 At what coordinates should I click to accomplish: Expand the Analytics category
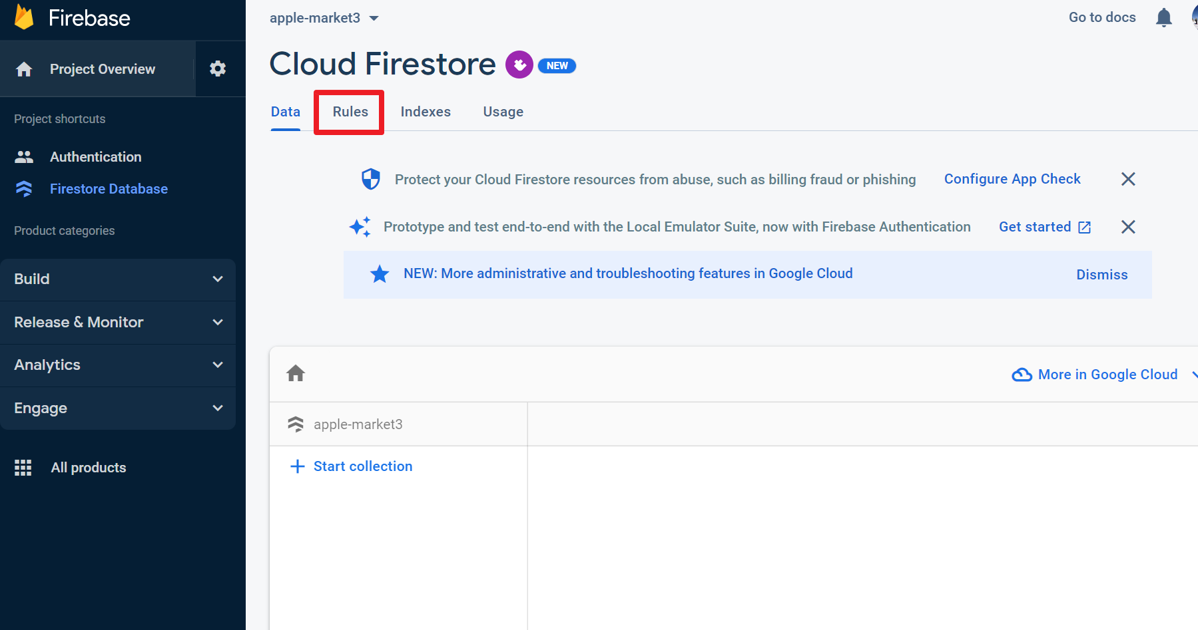pos(118,365)
